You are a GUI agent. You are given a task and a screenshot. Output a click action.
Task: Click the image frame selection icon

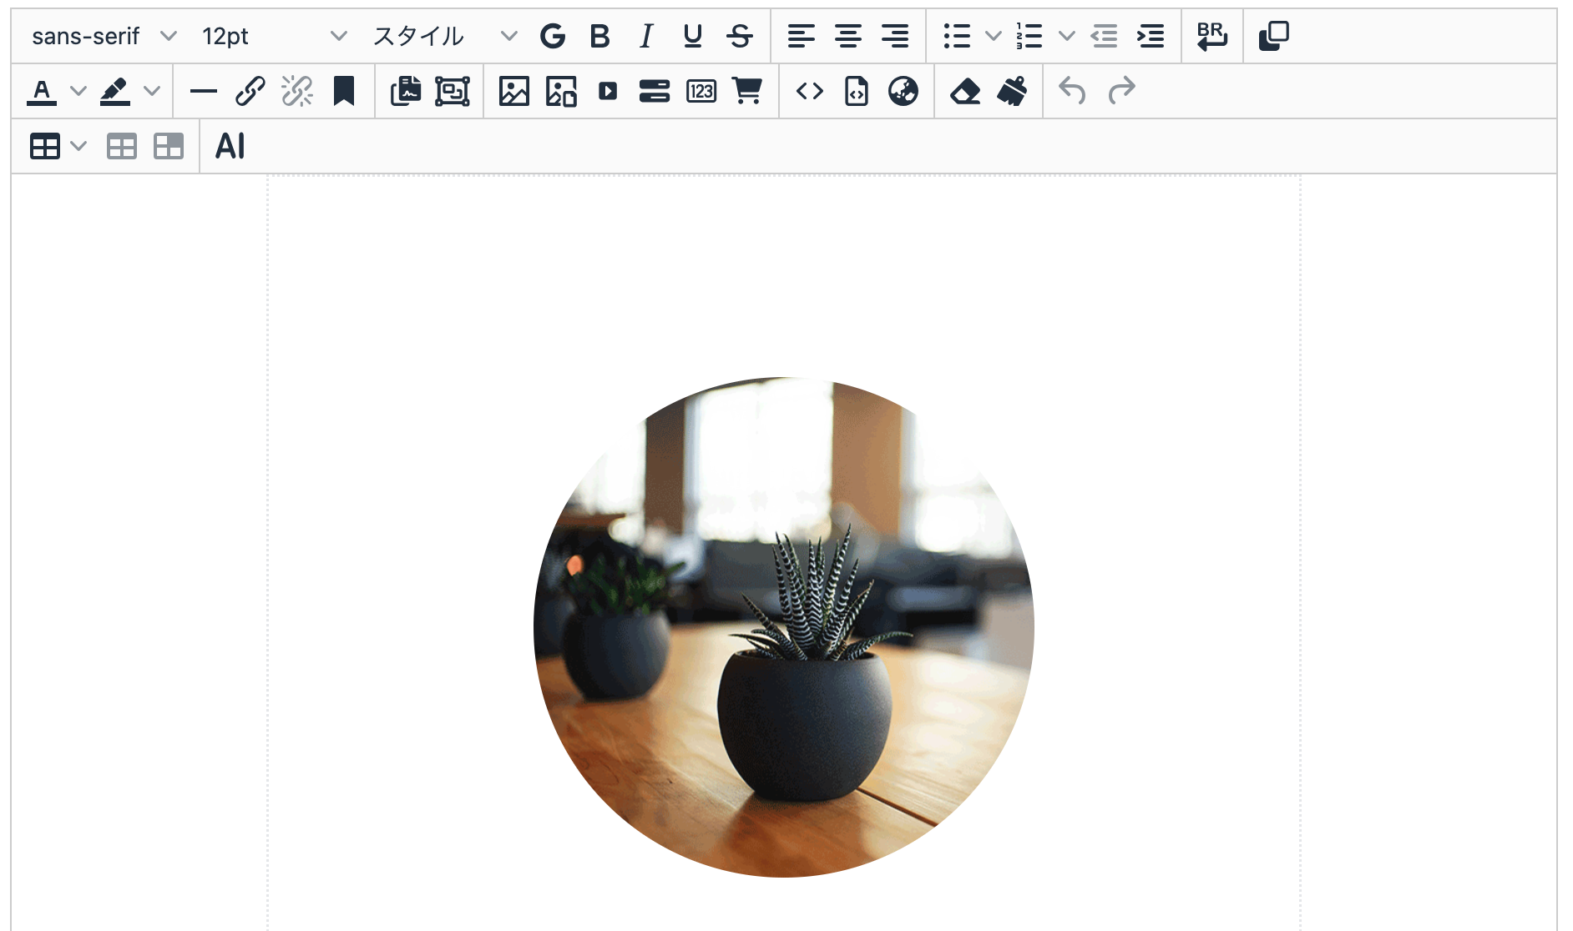click(x=453, y=91)
